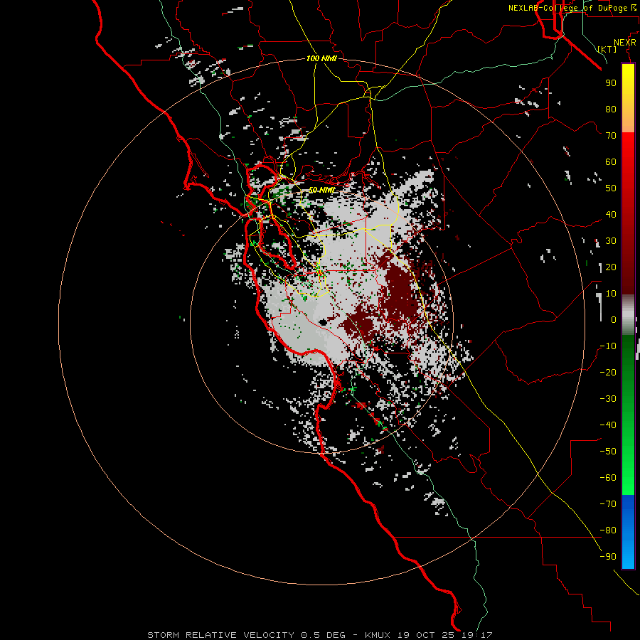This screenshot has height=640, width=640.
Task: Select the -20 value on velocity scale
Action: [x=608, y=373]
